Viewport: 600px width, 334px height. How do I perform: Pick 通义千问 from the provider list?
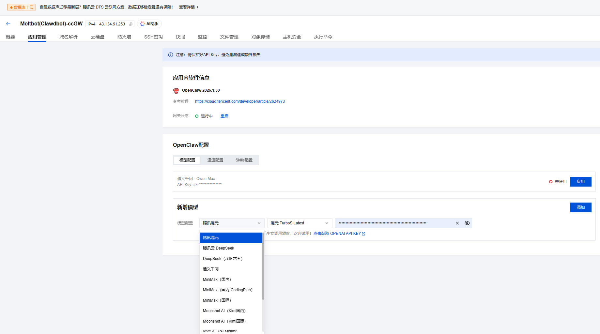pos(231,269)
